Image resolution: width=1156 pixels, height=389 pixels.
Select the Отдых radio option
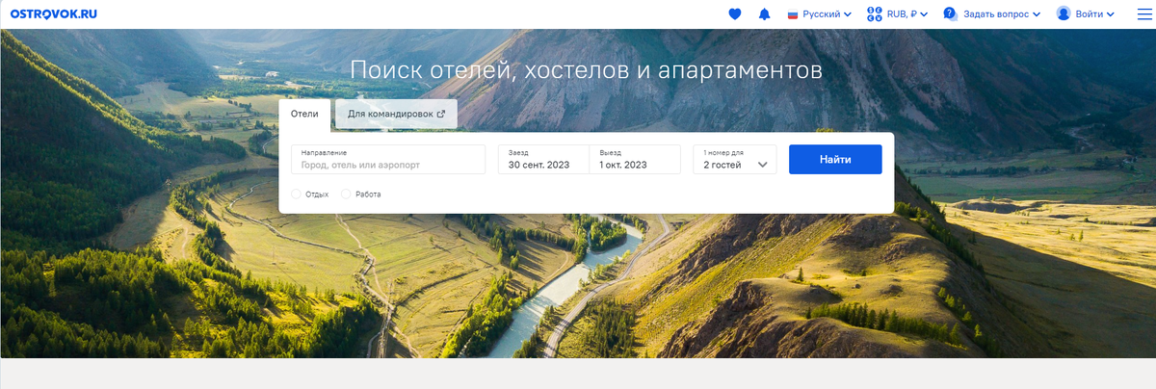pyautogui.click(x=296, y=194)
